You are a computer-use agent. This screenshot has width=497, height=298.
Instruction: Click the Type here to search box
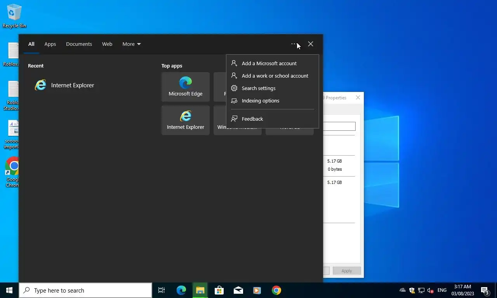85,290
